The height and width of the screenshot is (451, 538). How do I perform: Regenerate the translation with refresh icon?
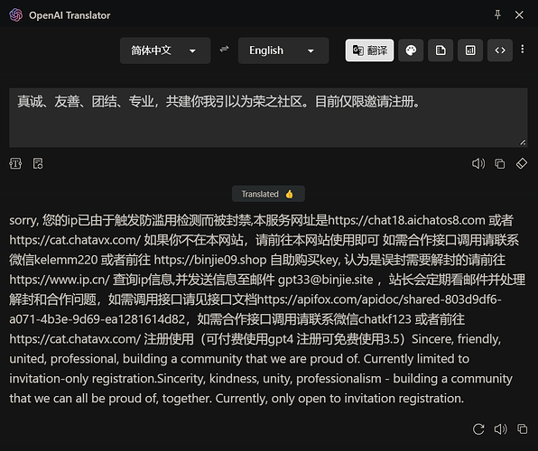coord(478,429)
